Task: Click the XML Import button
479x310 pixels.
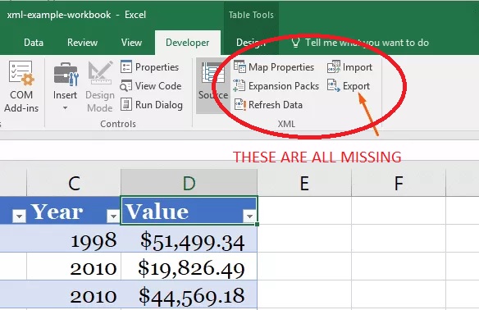Action: coord(349,67)
